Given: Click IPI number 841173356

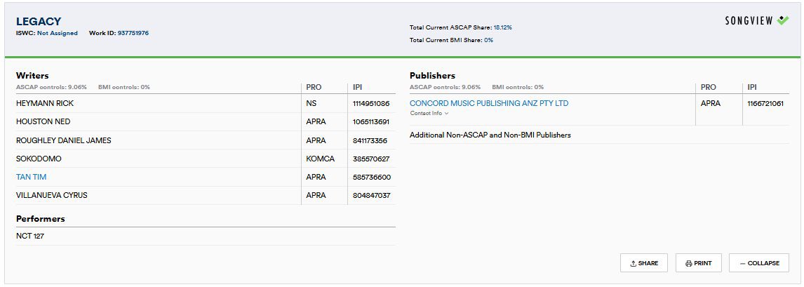Looking at the screenshot, I should (x=370, y=140).
